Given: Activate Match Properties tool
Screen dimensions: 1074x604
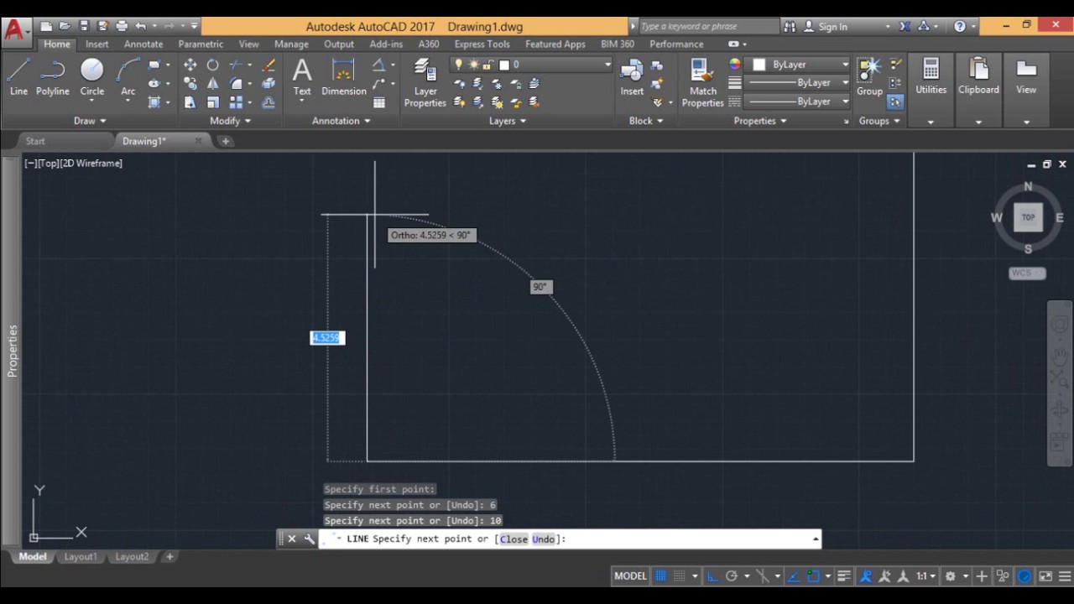Looking at the screenshot, I should click(x=703, y=82).
